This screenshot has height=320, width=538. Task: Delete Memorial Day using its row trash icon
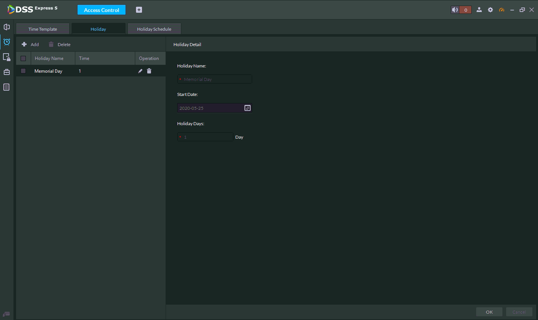click(149, 71)
